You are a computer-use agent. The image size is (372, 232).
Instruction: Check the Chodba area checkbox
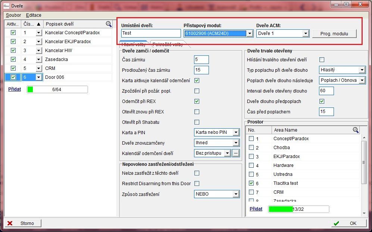251,148
